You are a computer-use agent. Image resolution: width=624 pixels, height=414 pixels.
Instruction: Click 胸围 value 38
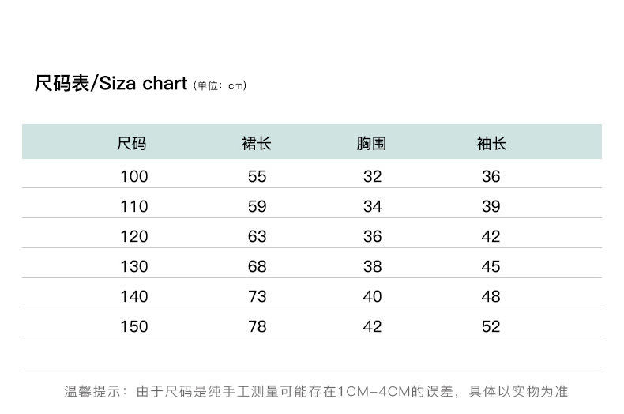point(373,266)
